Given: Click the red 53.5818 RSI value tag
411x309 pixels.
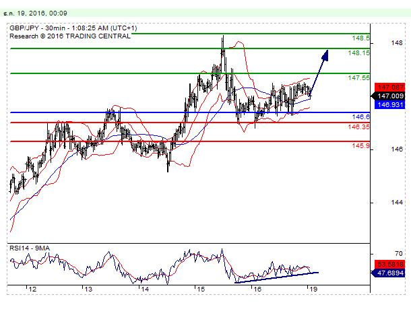Looking at the screenshot, I should point(389,264).
